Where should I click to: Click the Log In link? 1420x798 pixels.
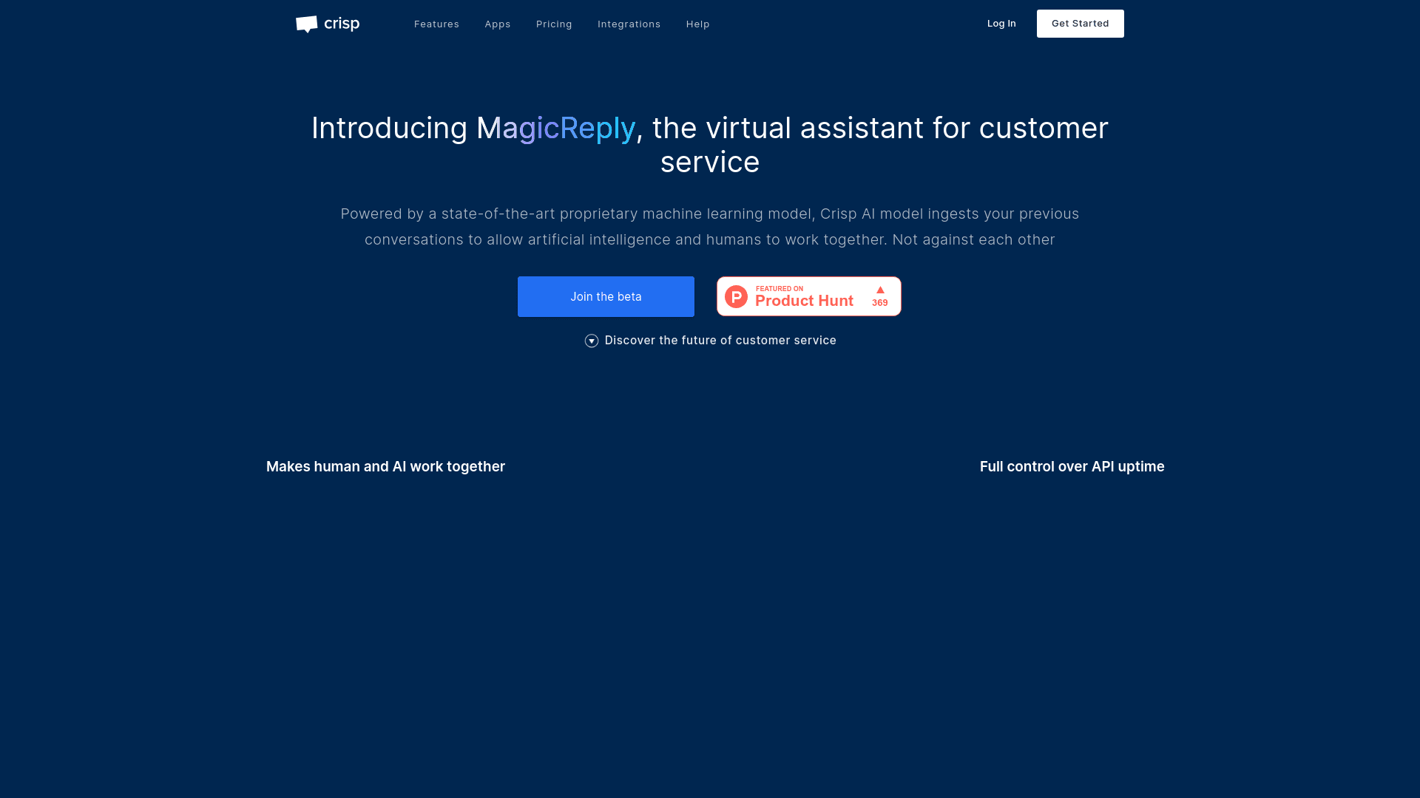(x=1001, y=23)
